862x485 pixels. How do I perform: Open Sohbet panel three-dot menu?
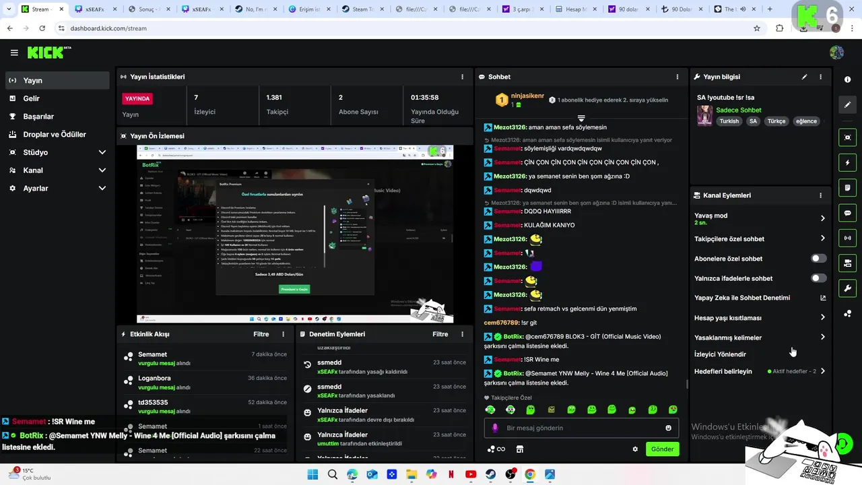(x=679, y=77)
